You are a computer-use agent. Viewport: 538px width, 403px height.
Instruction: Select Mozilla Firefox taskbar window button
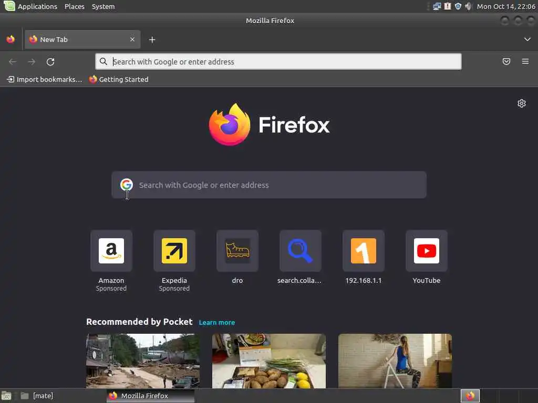point(151,396)
